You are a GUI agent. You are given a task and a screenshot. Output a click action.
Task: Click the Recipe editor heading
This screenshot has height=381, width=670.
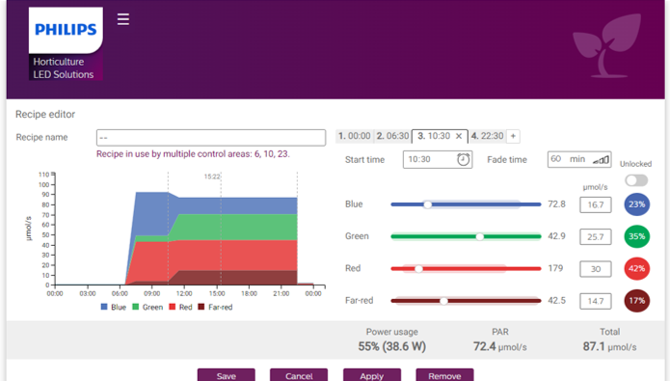tap(45, 114)
